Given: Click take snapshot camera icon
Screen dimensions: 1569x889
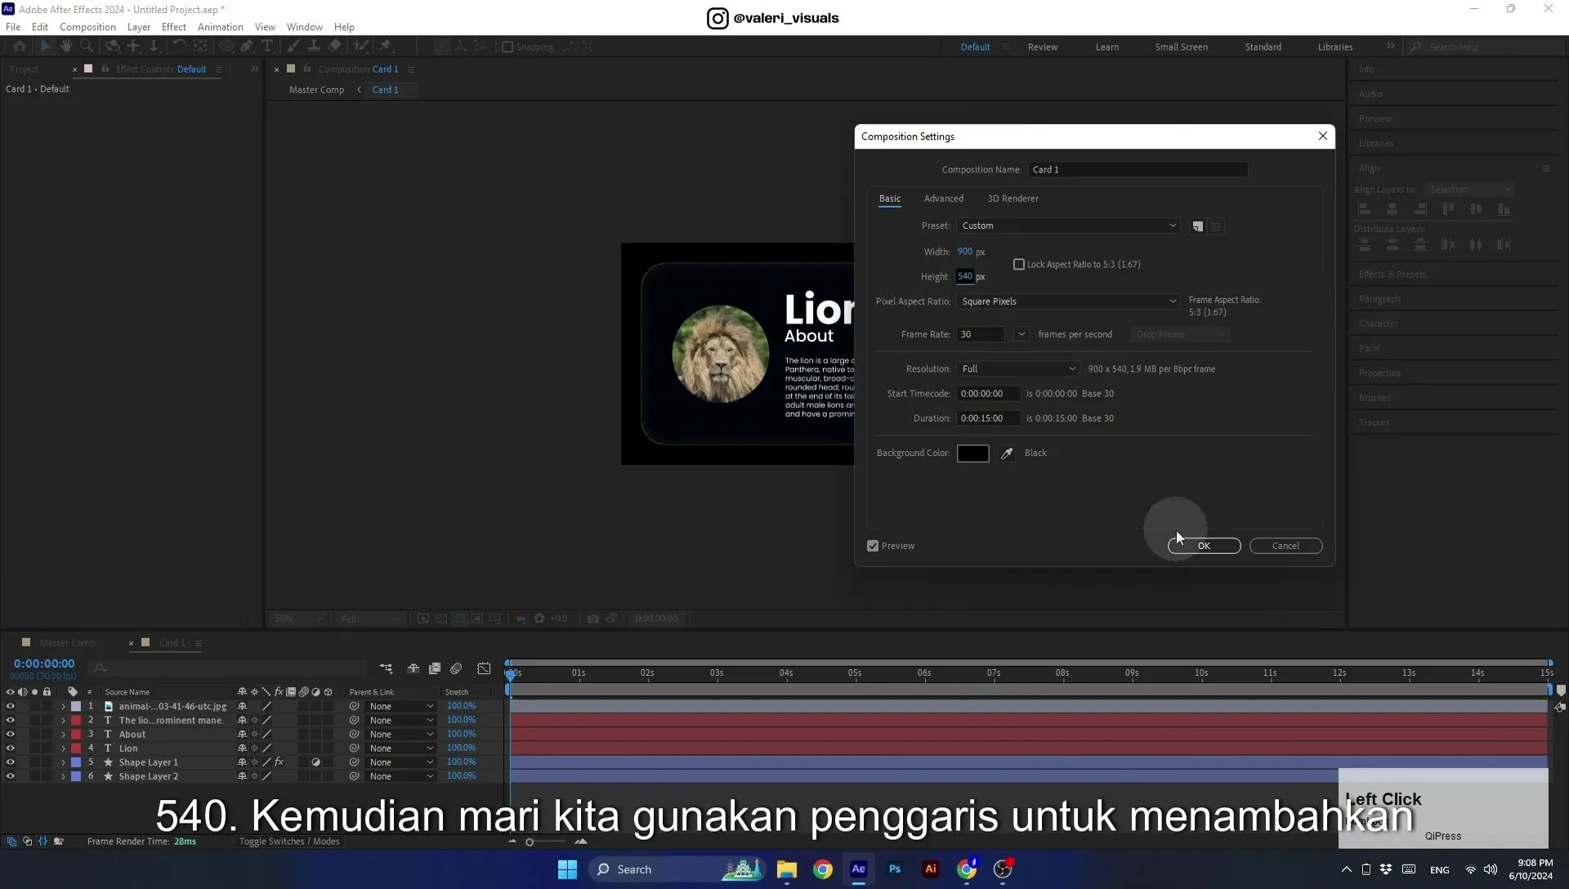Looking at the screenshot, I should tap(593, 619).
